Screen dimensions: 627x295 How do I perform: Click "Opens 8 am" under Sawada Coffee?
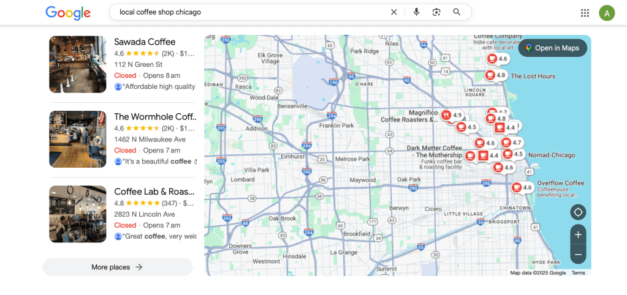tap(162, 75)
